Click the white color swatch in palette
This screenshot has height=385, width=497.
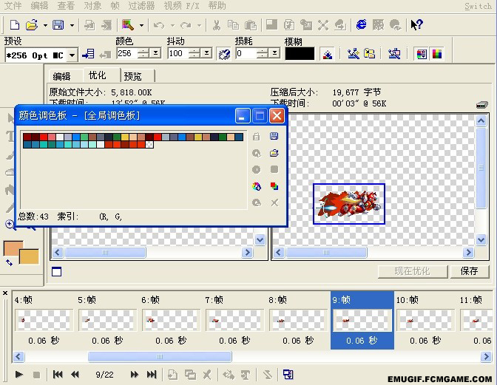coord(60,137)
